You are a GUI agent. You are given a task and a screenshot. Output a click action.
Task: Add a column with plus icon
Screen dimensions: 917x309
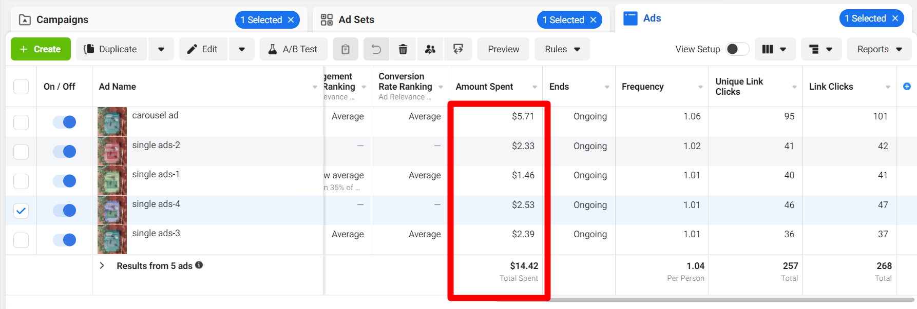click(907, 87)
